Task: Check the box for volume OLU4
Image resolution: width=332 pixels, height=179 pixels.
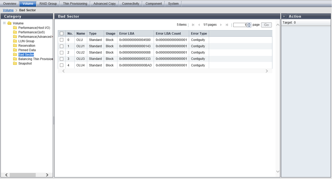Action: point(62,65)
